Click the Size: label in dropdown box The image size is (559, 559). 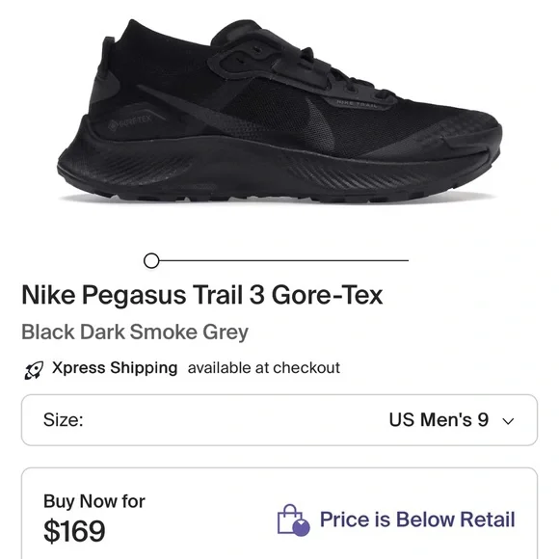63,419
